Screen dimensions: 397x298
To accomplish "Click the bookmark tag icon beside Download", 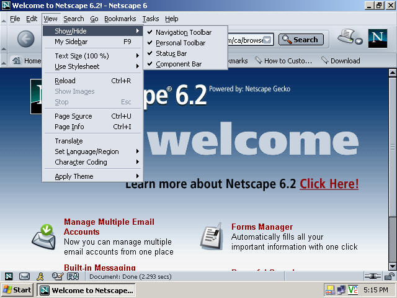I will pyautogui.click(x=324, y=60).
